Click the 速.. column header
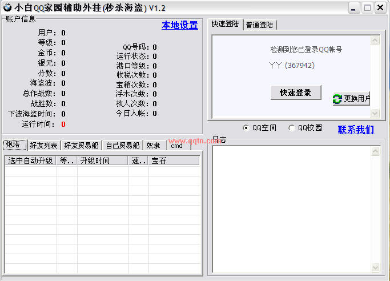The image size is (390, 281). (x=138, y=160)
